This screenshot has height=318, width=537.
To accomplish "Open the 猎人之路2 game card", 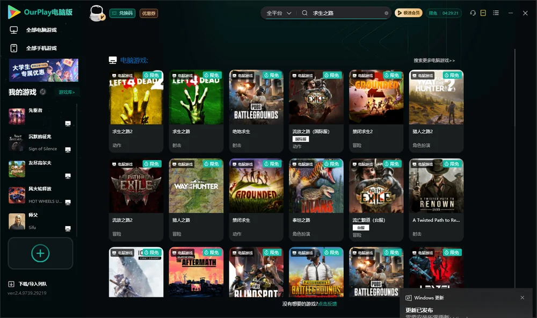I will click(436, 111).
